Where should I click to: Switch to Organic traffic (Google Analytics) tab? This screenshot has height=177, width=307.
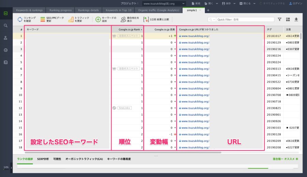159,10
